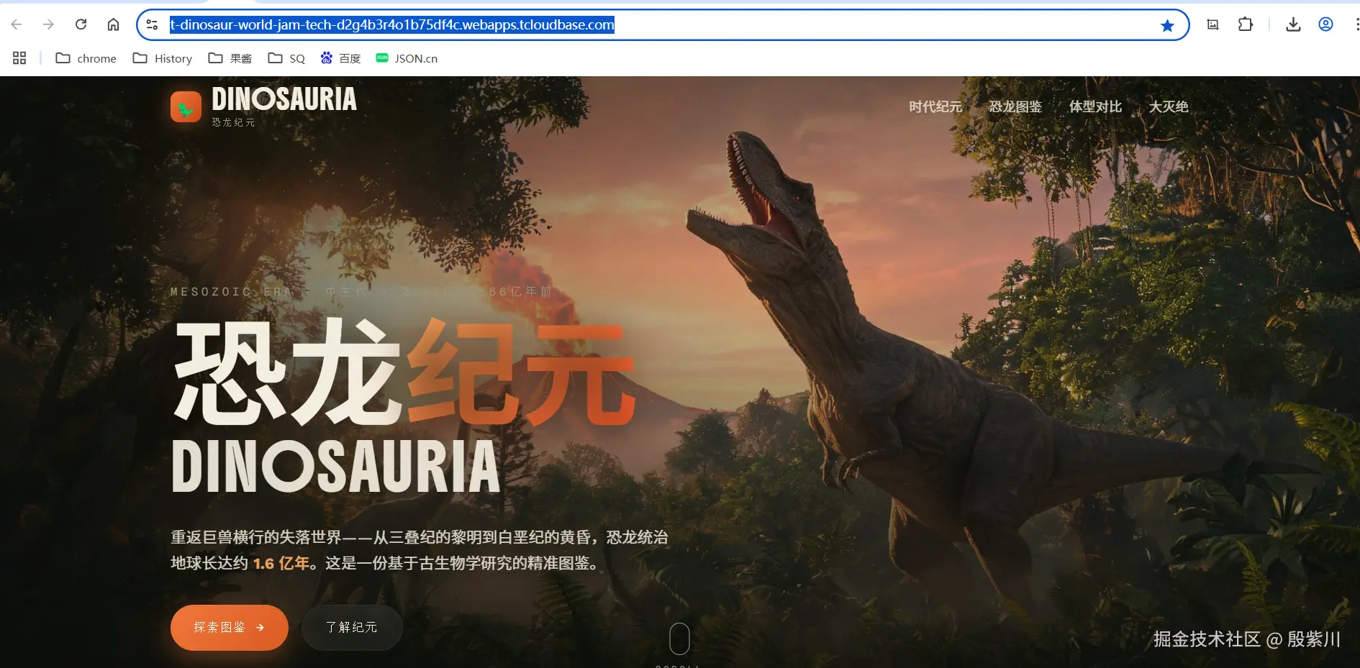View site information icon in address bar
This screenshot has width=1360, height=668.
152,25
